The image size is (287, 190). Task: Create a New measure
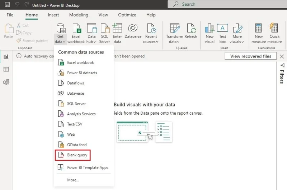click(x=259, y=34)
